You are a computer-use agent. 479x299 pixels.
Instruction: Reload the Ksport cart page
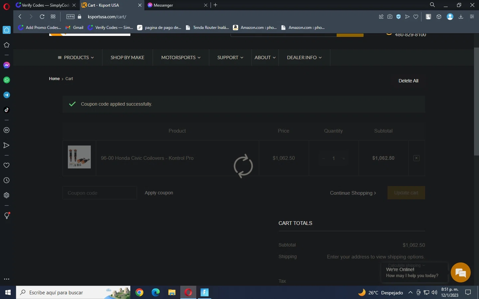42,17
